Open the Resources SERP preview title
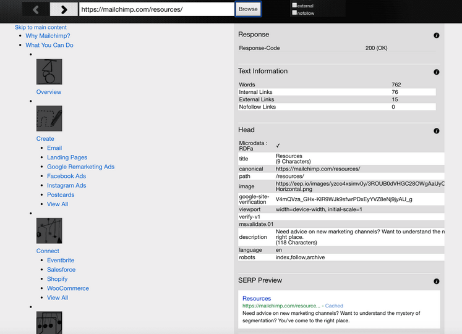Image resolution: width=462 pixels, height=334 pixels. coord(257,298)
